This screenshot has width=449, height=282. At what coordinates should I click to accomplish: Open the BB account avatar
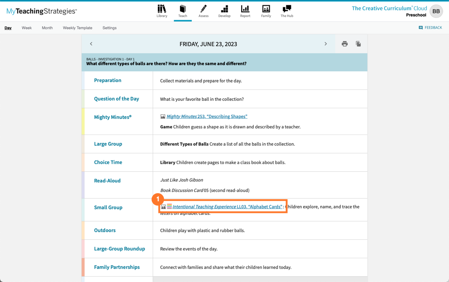[x=436, y=11]
